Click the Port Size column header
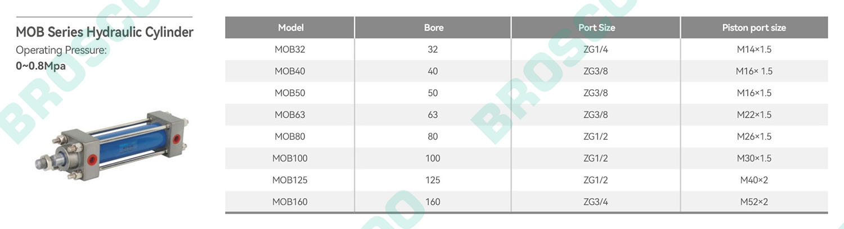The width and height of the screenshot is (844, 229). click(x=596, y=28)
